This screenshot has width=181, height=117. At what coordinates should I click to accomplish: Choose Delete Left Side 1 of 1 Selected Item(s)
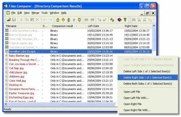[x=148, y=71]
